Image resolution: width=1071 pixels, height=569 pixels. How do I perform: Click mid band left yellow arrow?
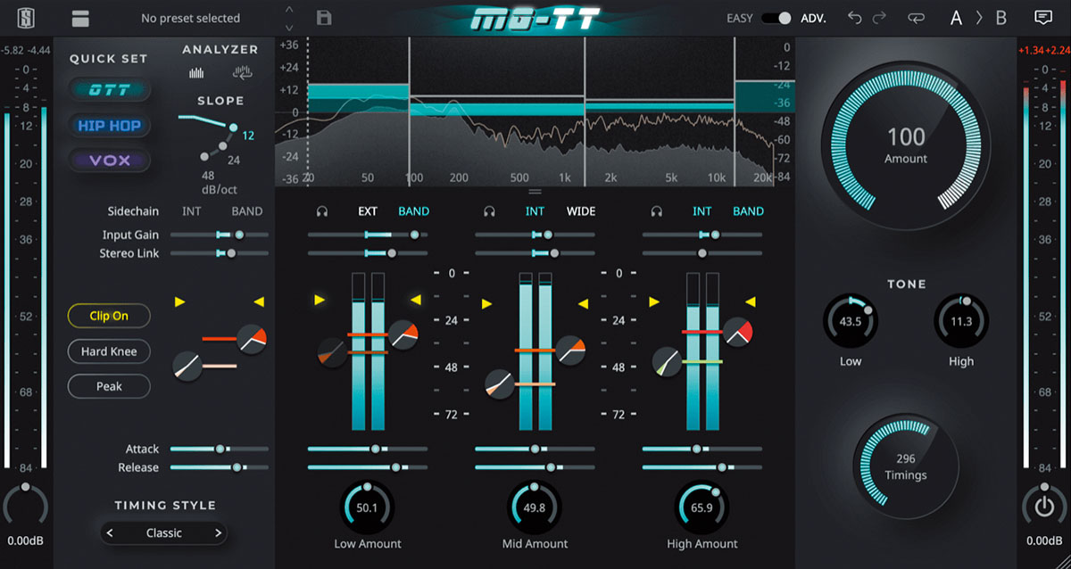pyautogui.click(x=486, y=304)
